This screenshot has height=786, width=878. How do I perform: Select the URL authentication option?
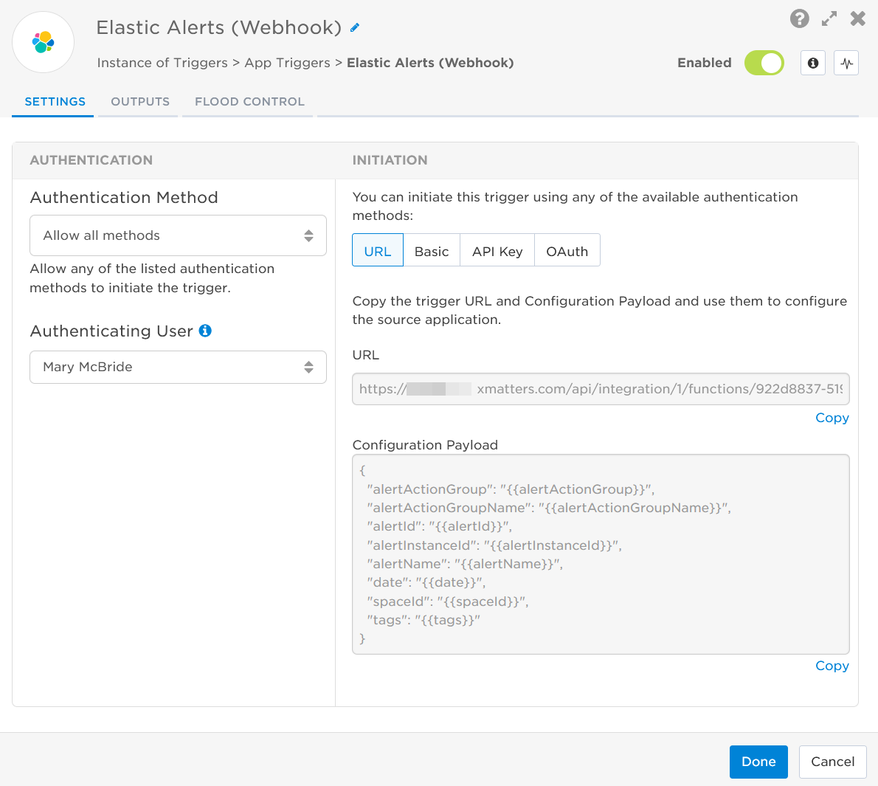click(x=378, y=252)
